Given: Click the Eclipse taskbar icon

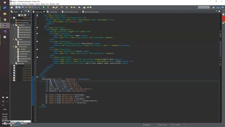Looking at the screenshot, I should pos(5,25).
